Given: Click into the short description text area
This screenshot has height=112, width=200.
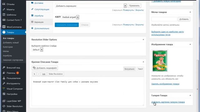Looking at the screenshot, I should pyautogui.click(x=88, y=91).
